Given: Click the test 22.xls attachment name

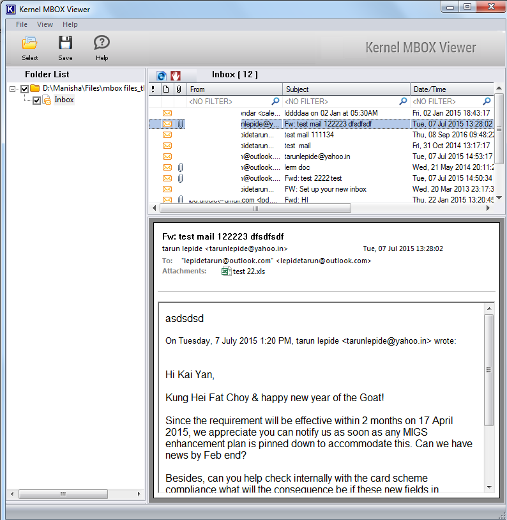Looking at the screenshot, I should [248, 271].
